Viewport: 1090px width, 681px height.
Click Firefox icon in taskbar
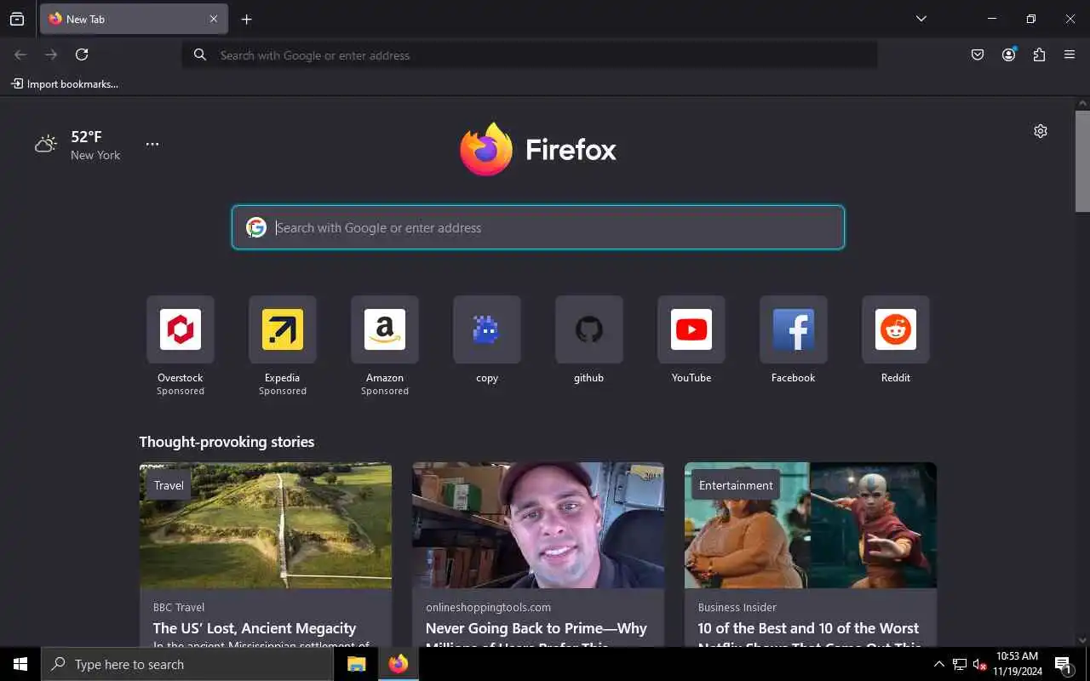point(398,664)
